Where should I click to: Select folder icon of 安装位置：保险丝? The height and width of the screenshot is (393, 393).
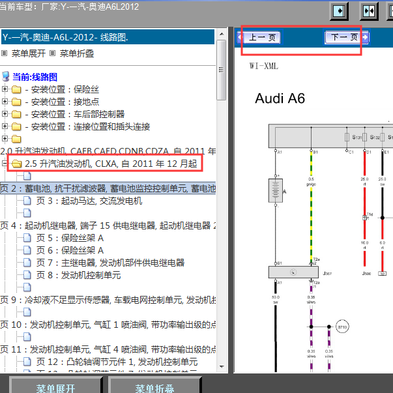click(x=16, y=89)
